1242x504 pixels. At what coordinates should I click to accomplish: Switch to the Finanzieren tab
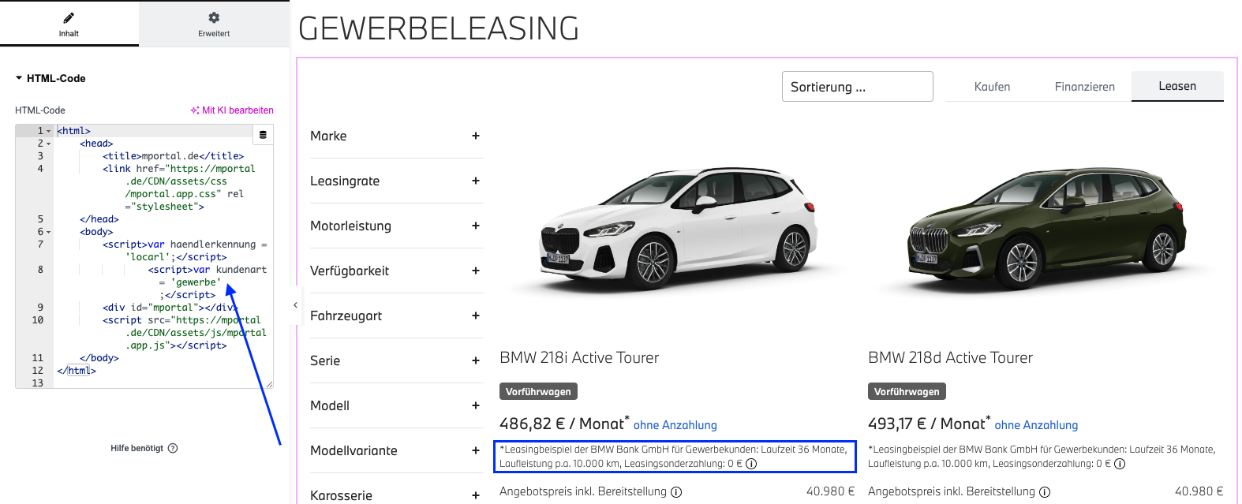1084,87
